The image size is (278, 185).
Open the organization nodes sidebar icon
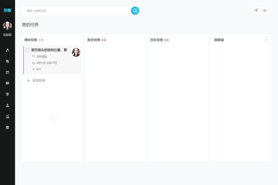pyautogui.click(x=7, y=50)
